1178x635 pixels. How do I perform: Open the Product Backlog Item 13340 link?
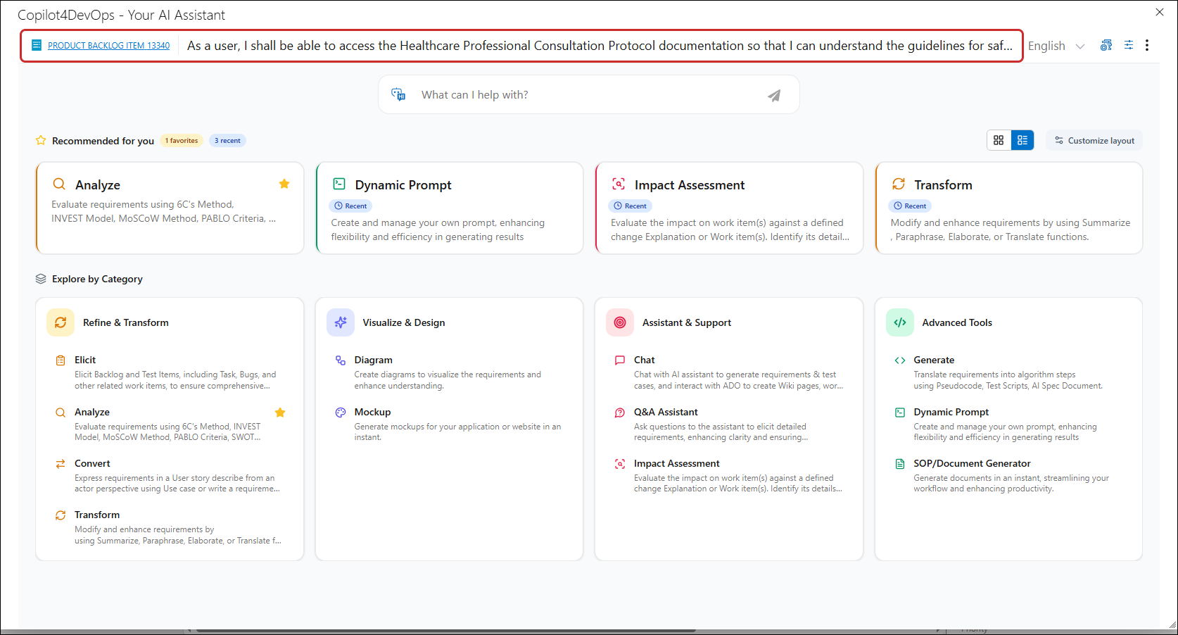(x=108, y=46)
